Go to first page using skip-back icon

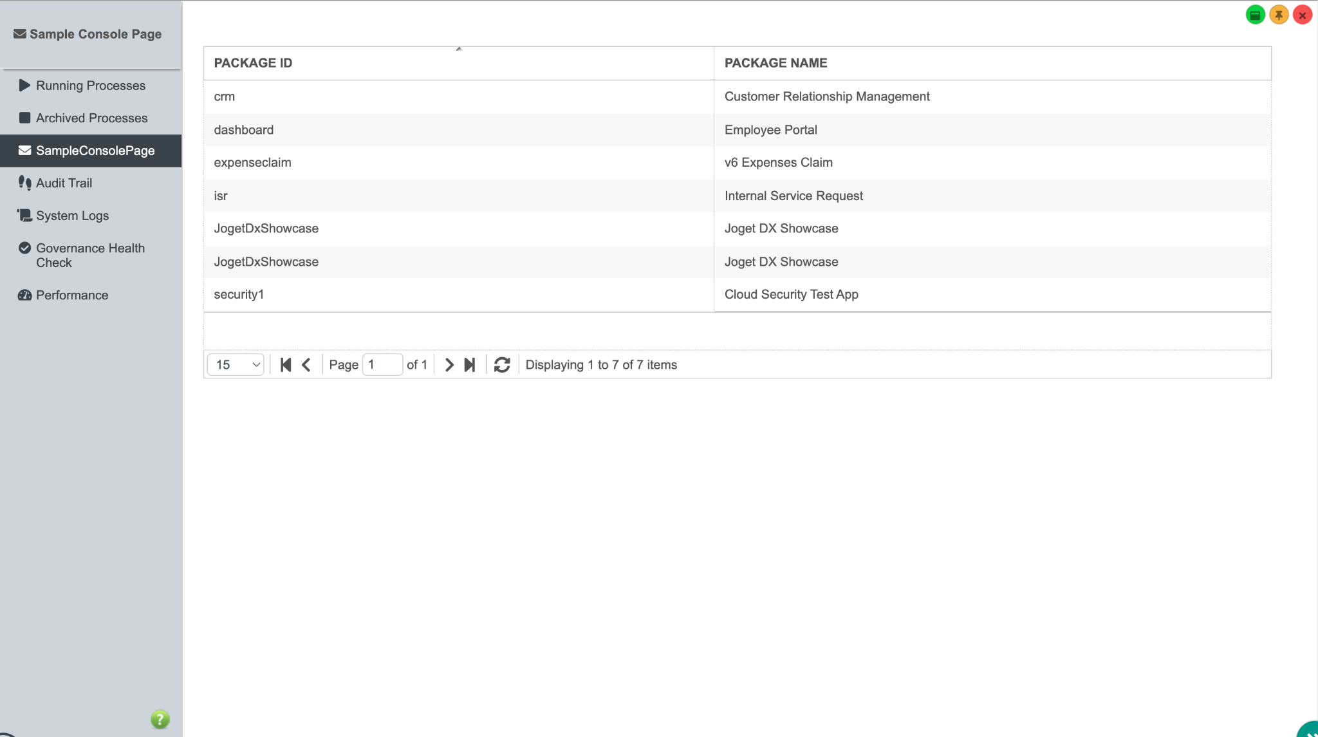point(286,365)
